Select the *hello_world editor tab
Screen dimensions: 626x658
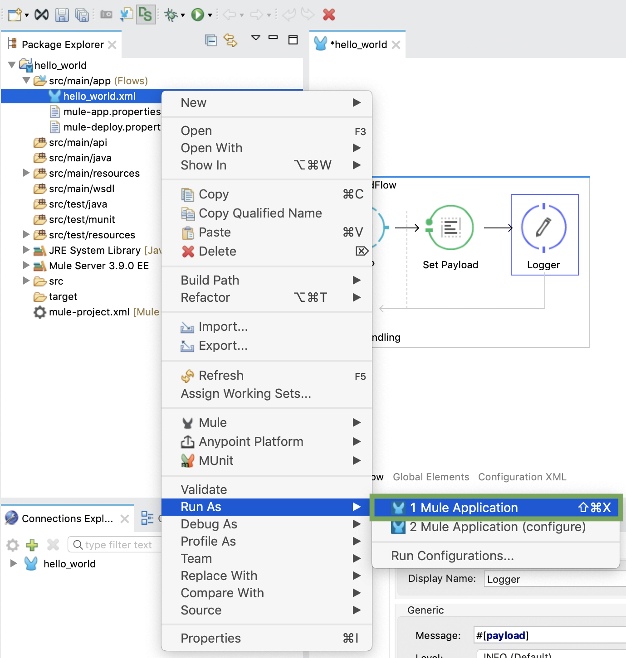(357, 44)
